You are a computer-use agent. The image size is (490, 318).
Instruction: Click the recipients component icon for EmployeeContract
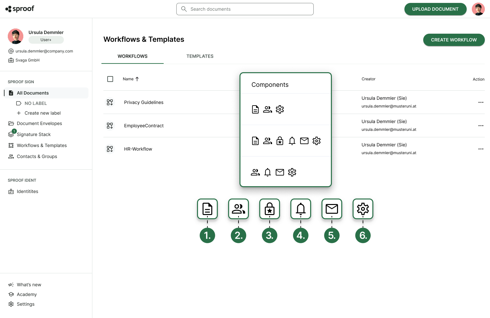point(268,141)
